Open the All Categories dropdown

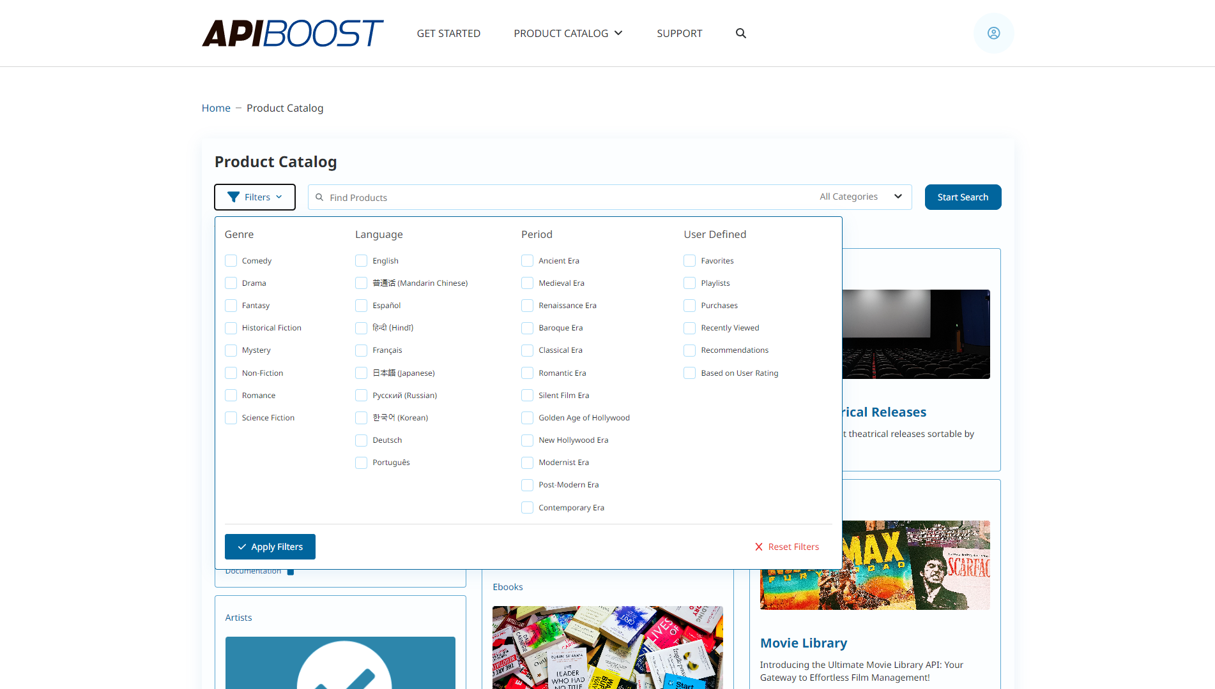(861, 196)
